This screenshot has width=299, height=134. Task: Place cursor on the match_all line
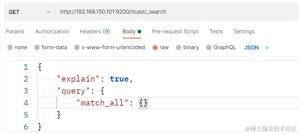[168, 103]
